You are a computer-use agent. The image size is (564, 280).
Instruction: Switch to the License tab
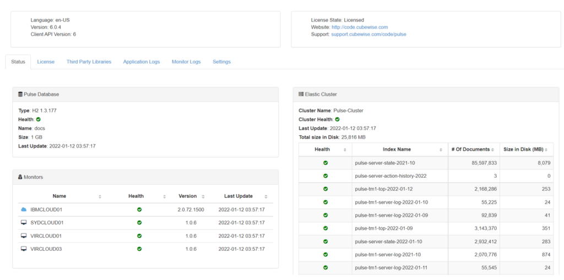pyautogui.click(x=46, y=62)
